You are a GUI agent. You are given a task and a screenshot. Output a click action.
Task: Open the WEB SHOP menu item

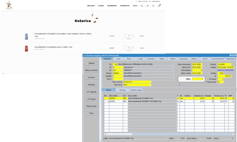(x=91, y=6)
